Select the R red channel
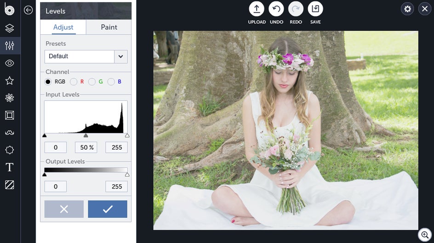Screen dimensions: 434x243 click(x=74, y=82)
